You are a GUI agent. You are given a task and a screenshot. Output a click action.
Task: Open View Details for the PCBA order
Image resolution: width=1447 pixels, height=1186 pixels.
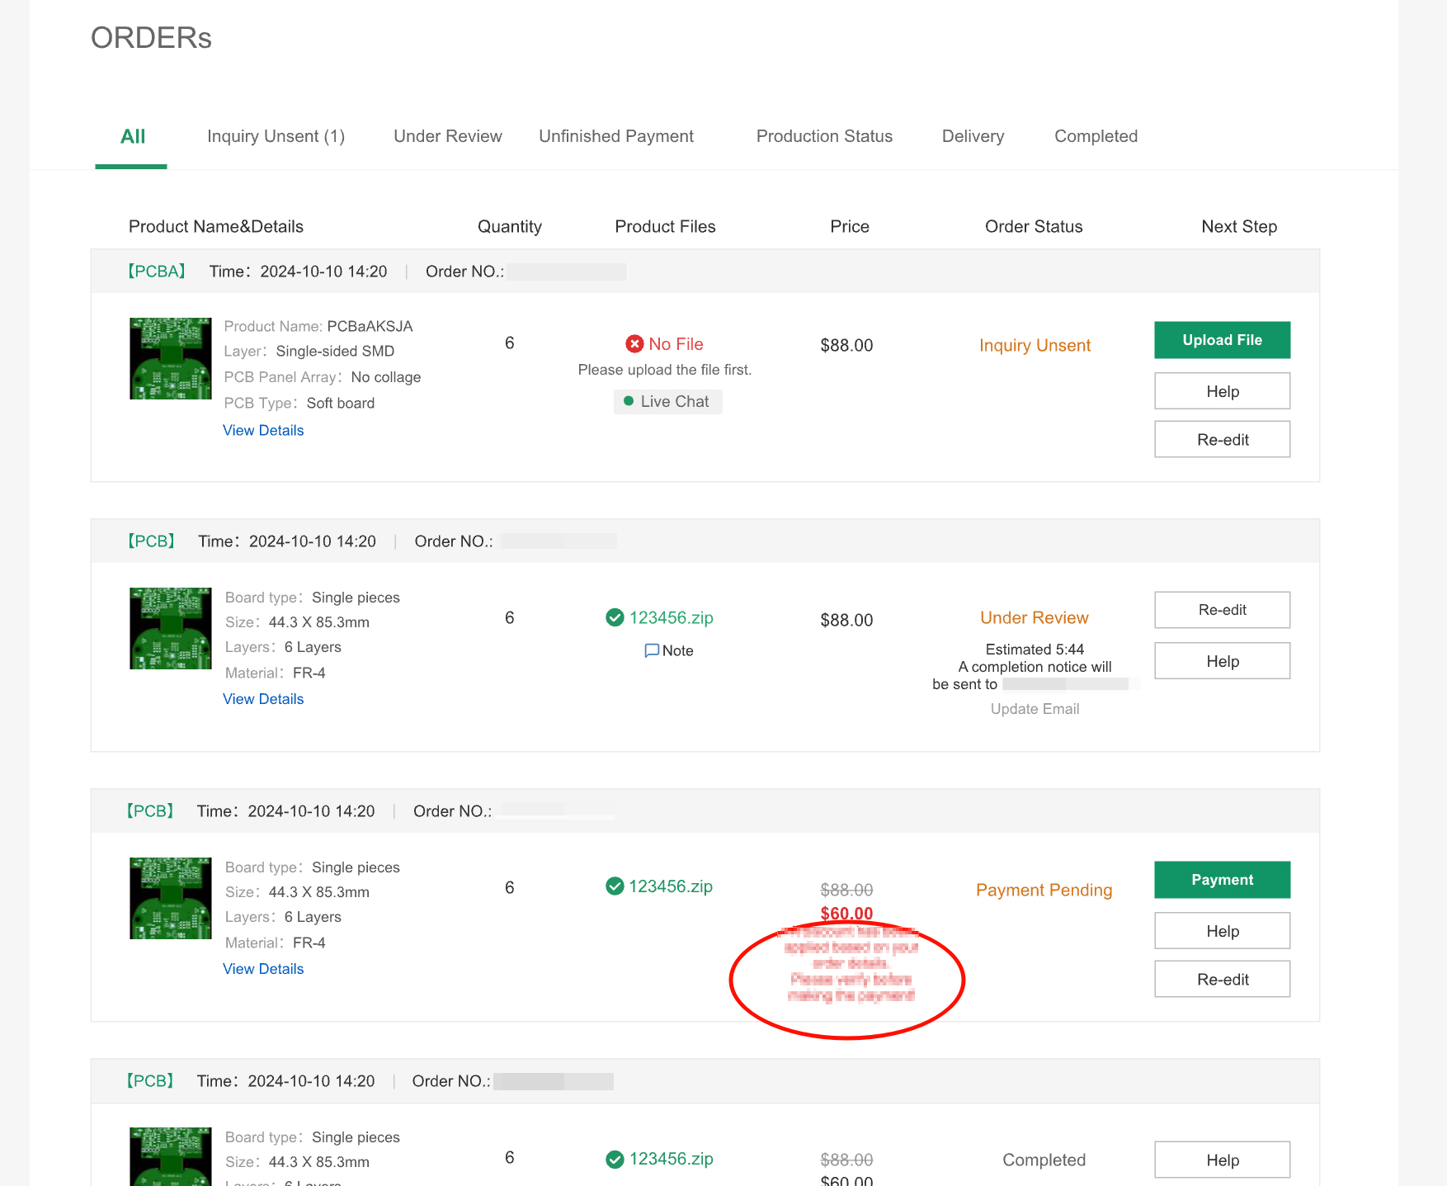pyautogui.click(x=263, y=430)
